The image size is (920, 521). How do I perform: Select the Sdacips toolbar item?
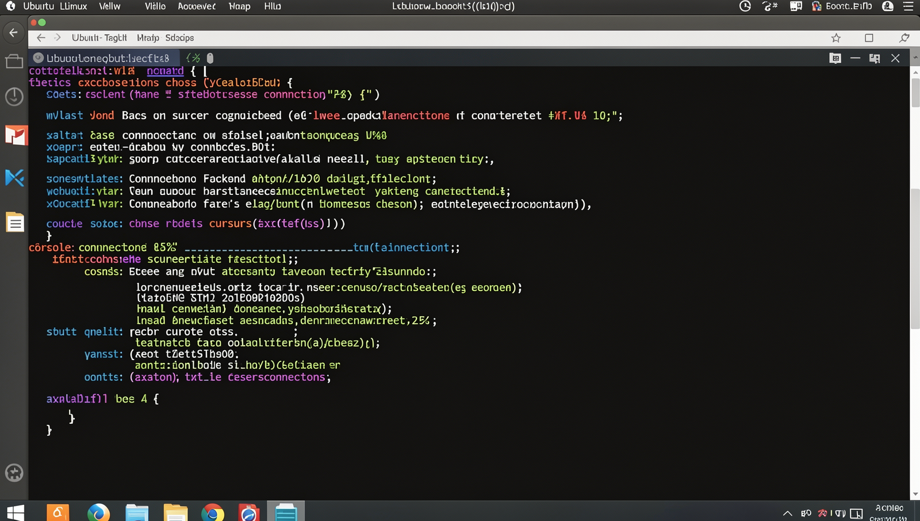pos(179,37)
